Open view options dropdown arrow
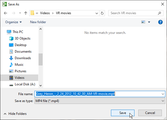This screenshot has height=120, width=167. [x=149, y=22]
